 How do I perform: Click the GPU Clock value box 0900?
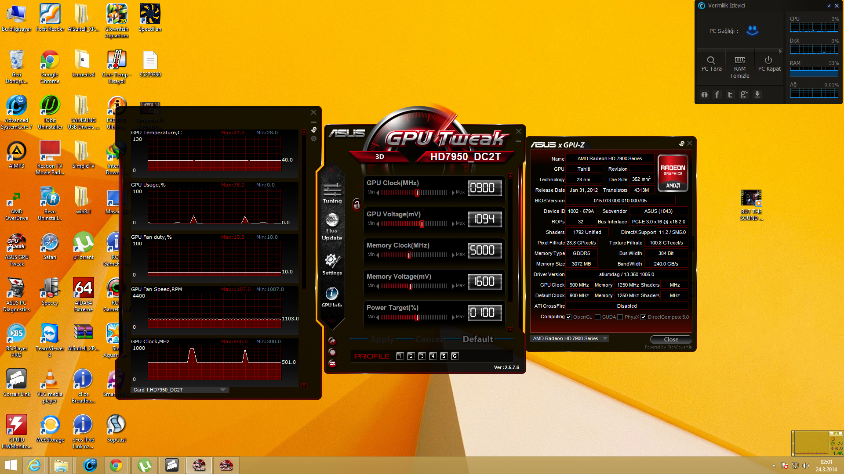[485, 188]
